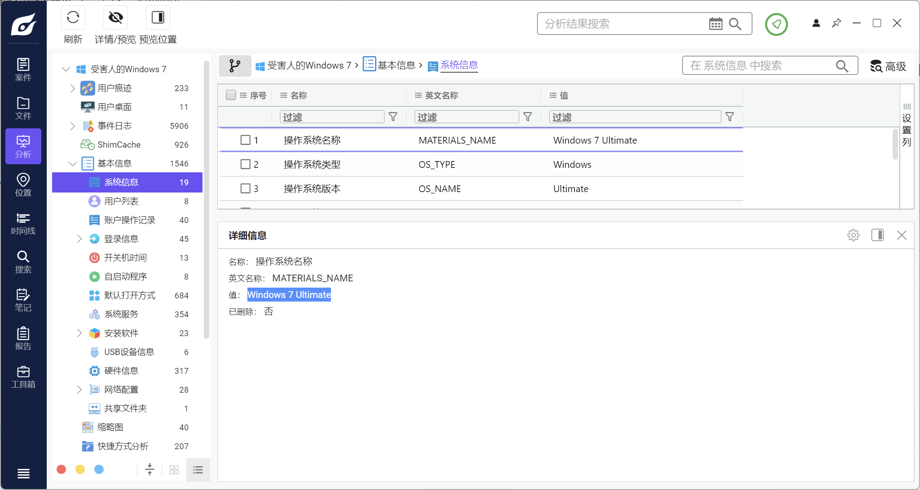This screenshot has height=490, width=920.
Task: Select the 账户操作记录 tree item
Action: tap(128, 220)
